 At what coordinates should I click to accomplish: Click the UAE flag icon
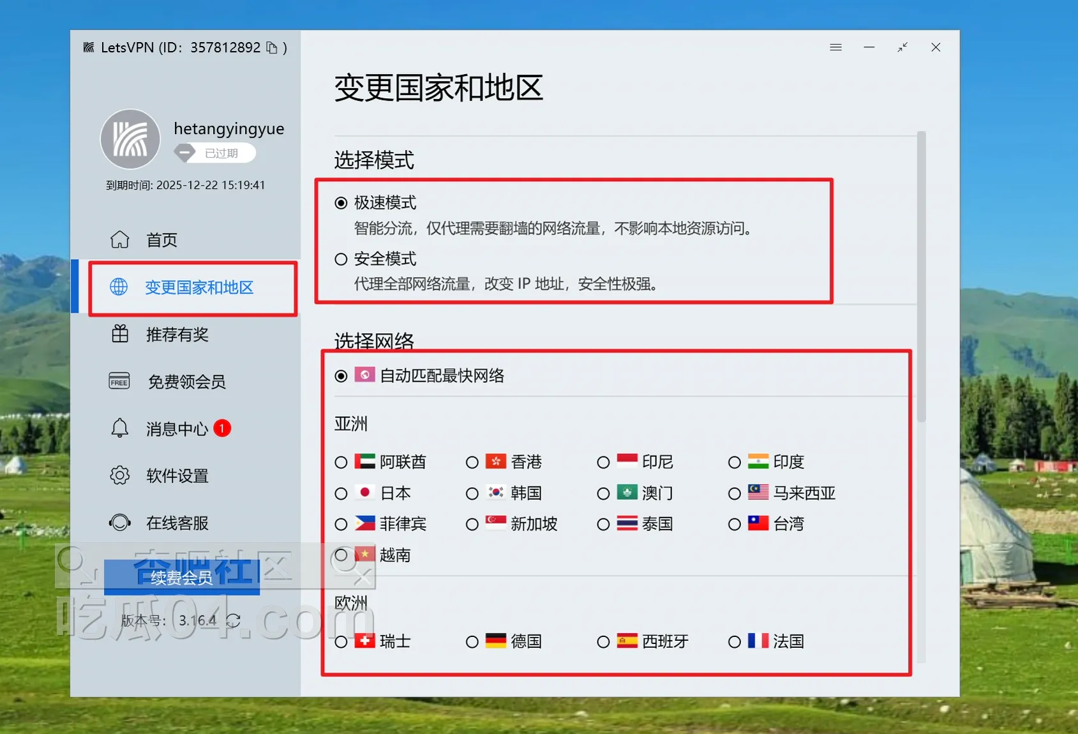point(365,461)
